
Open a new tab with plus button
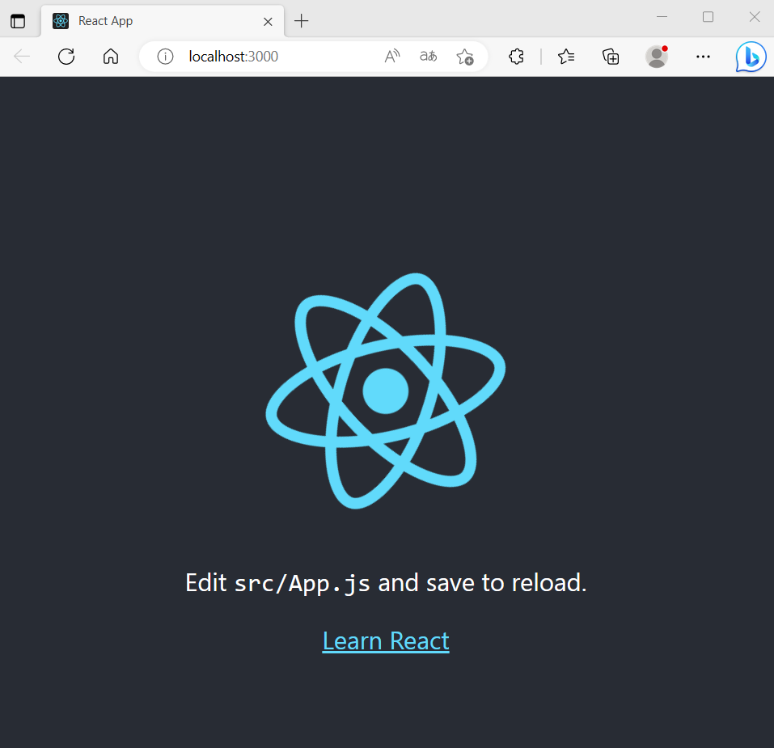[301, 21]
